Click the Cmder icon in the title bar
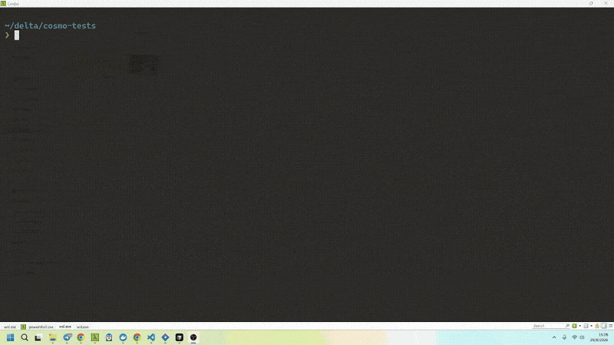Viewport: 614px width, 345px height. click(3, 4)
